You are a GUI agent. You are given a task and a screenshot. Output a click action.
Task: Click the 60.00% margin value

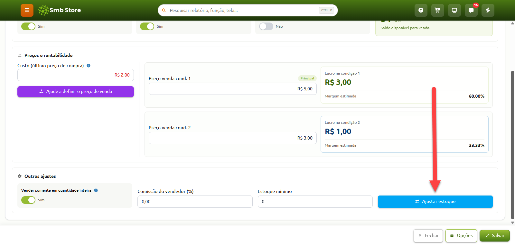[x=477, y=96]
